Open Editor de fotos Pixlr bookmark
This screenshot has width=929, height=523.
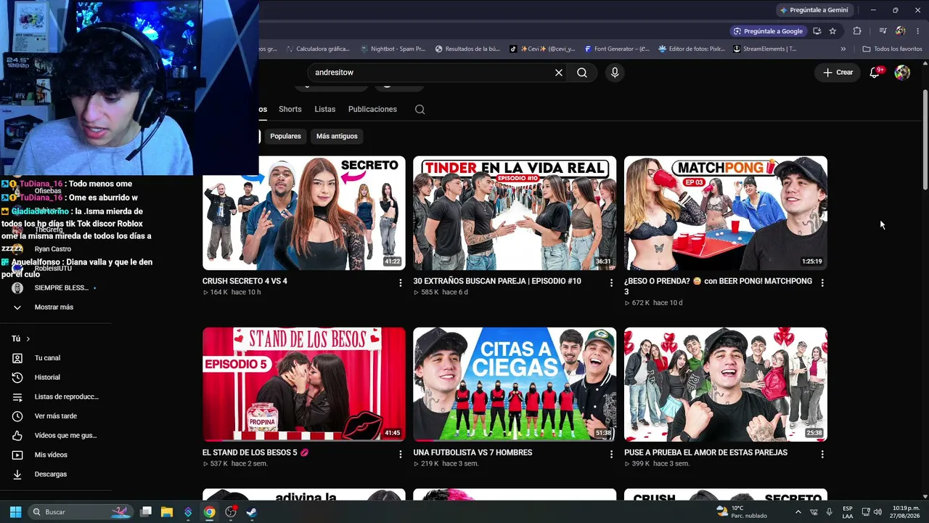(692, 49)
